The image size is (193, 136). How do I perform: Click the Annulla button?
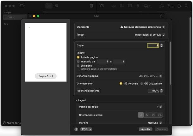[x=146, y=129]
